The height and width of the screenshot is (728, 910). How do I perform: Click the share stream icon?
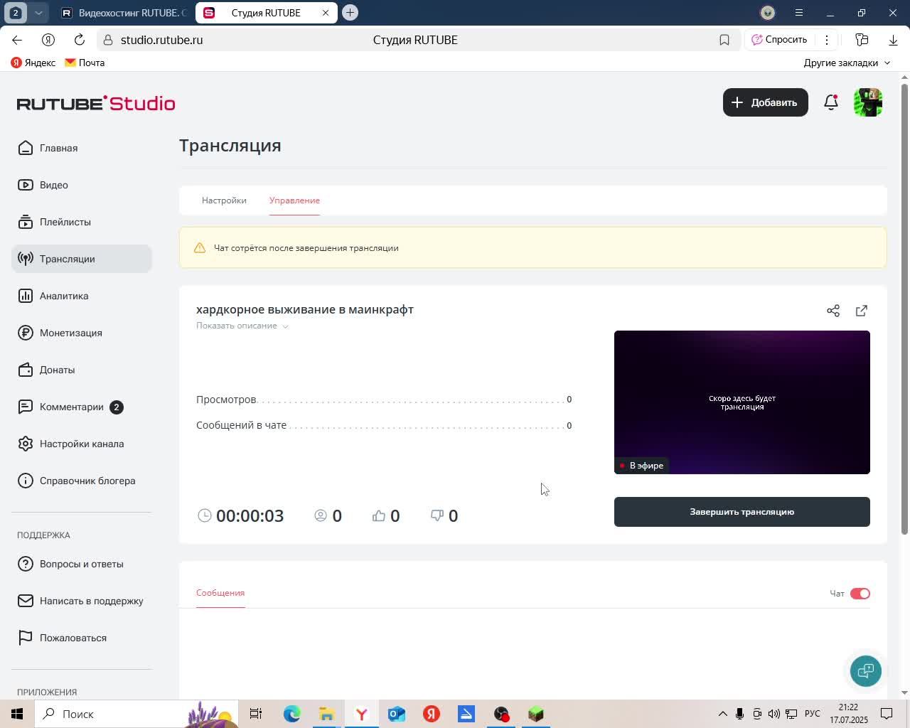[x=833, y=311]
